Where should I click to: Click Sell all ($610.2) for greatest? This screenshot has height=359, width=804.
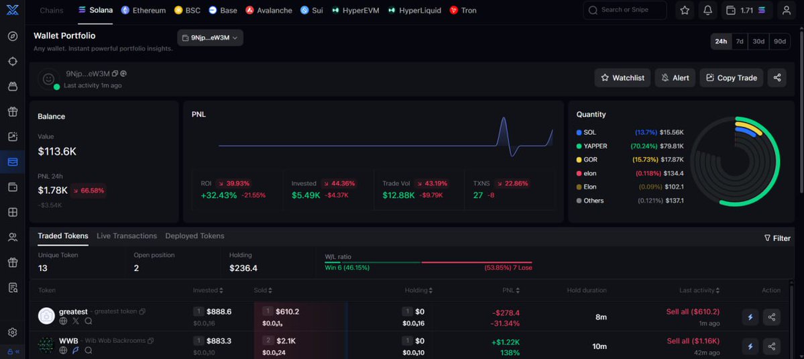pos(693,312)
